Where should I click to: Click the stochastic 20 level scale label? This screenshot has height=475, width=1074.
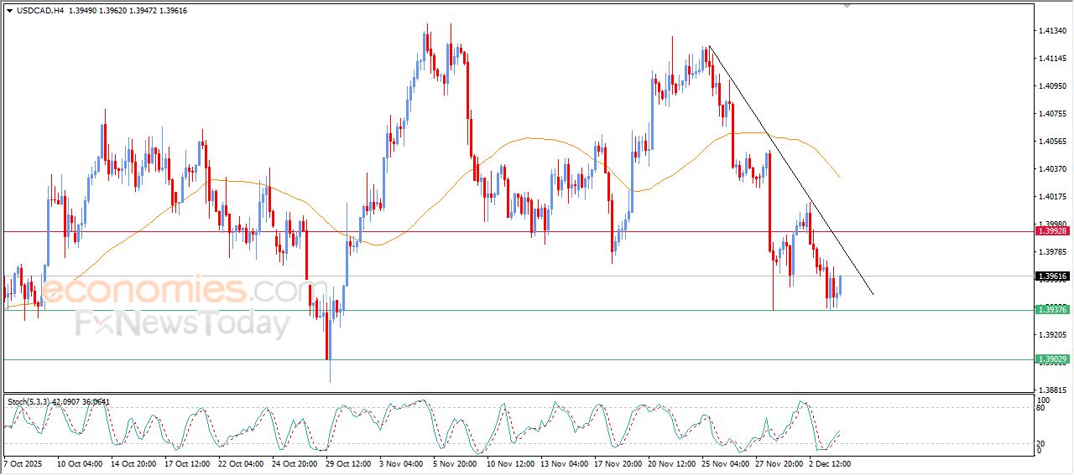[x=1041, y=443]
